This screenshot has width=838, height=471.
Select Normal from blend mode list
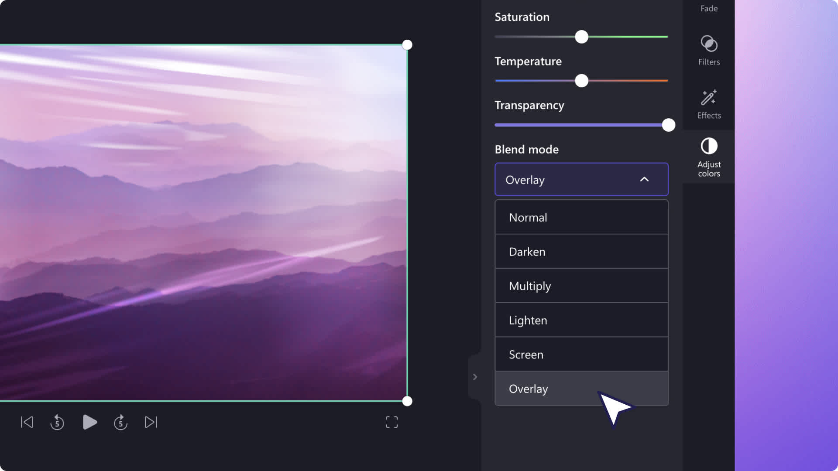(x=581, y=217)
